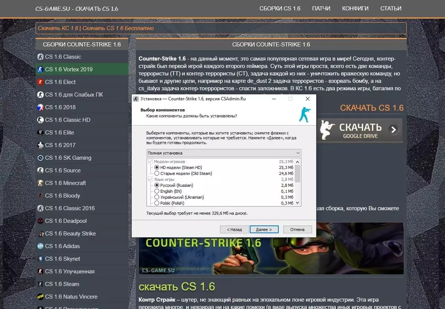
Task: Click the CS 1.6 Classic HD icon
Action: (x=40, y=120)
